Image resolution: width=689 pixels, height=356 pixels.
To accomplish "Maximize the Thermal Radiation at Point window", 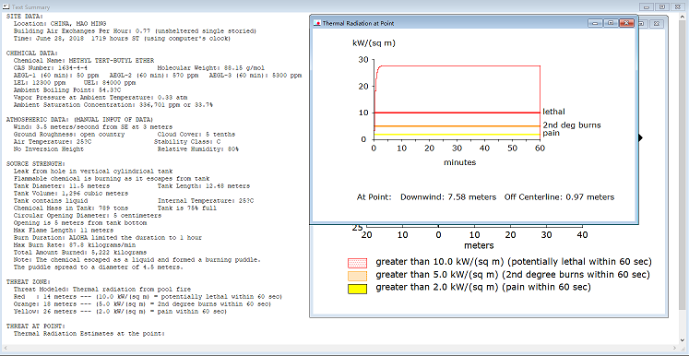I will tap(610, 23).
